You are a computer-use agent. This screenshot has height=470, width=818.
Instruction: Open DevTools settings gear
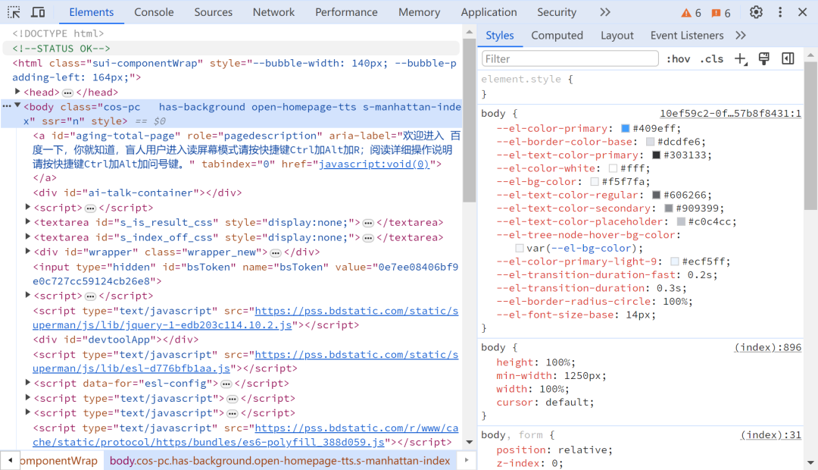click(x=756, y=12)
